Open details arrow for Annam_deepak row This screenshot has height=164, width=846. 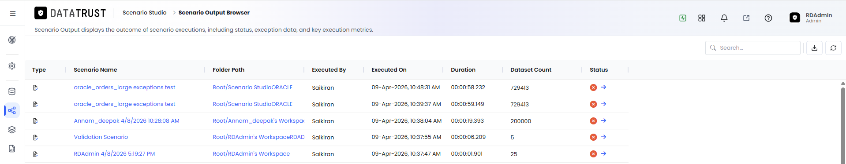[603, 121]
